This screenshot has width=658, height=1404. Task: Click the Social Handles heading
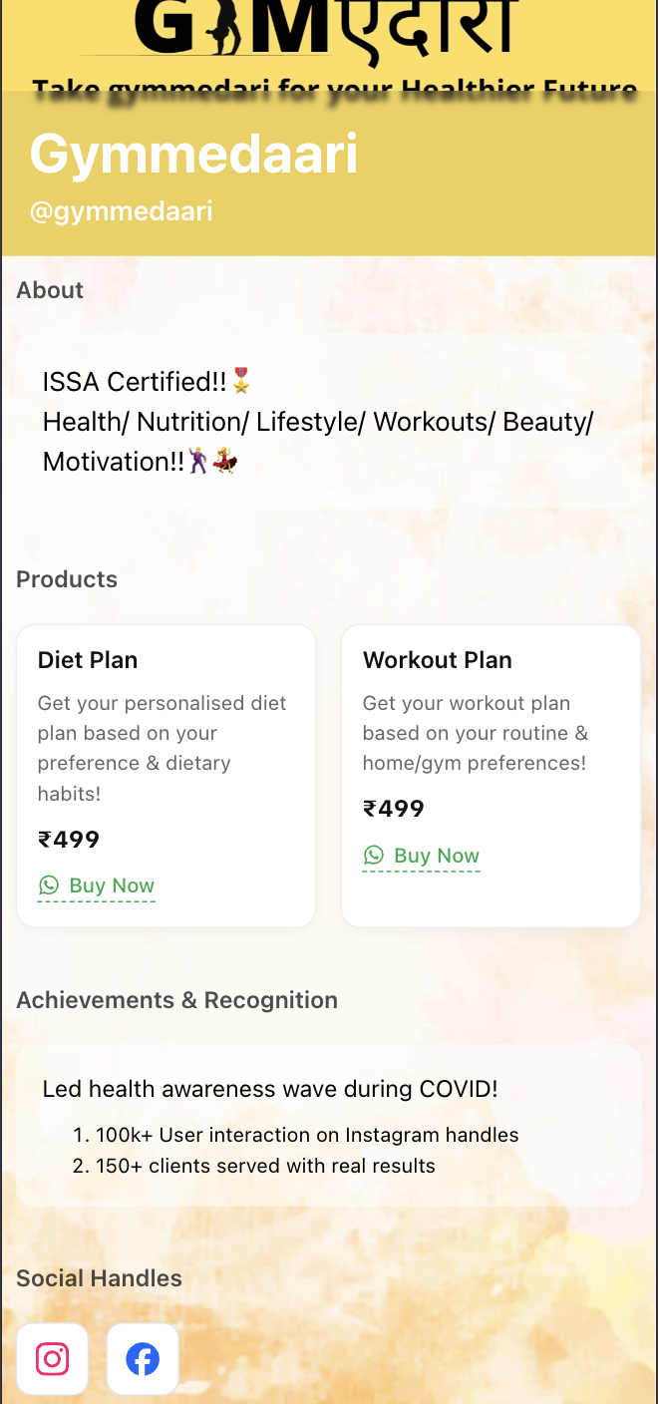pyautogui.click(x=99, y=1278)
